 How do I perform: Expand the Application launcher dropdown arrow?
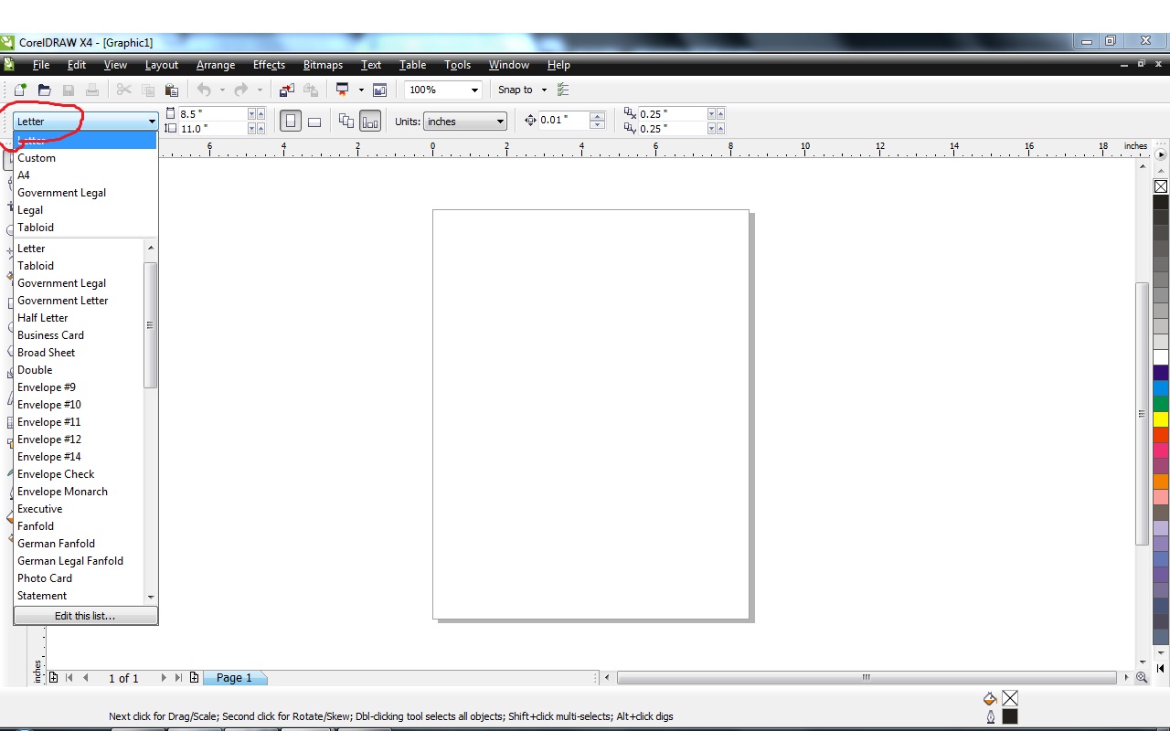[x=361, y=90]
